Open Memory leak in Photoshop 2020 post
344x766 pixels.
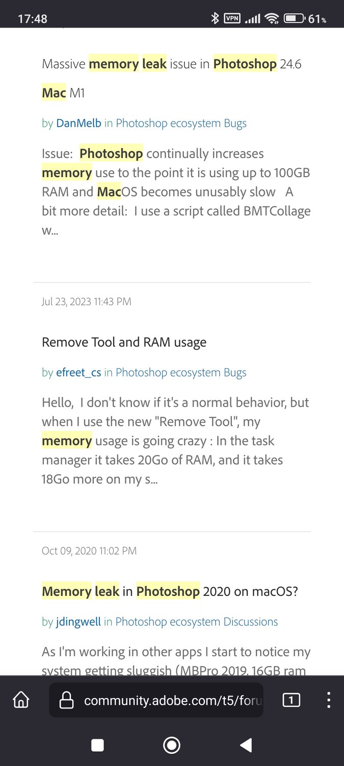click(x=170, y=591)
